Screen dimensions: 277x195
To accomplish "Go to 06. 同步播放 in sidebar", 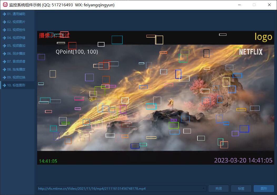I will point(16,54).
